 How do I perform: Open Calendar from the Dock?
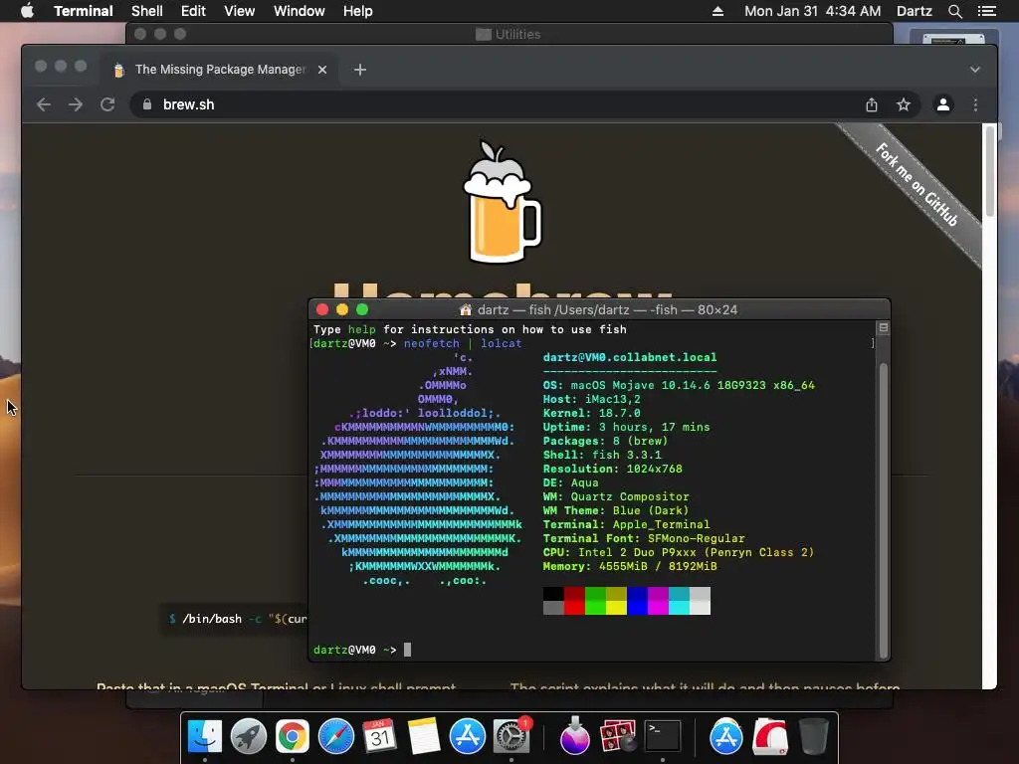point(379,736)
